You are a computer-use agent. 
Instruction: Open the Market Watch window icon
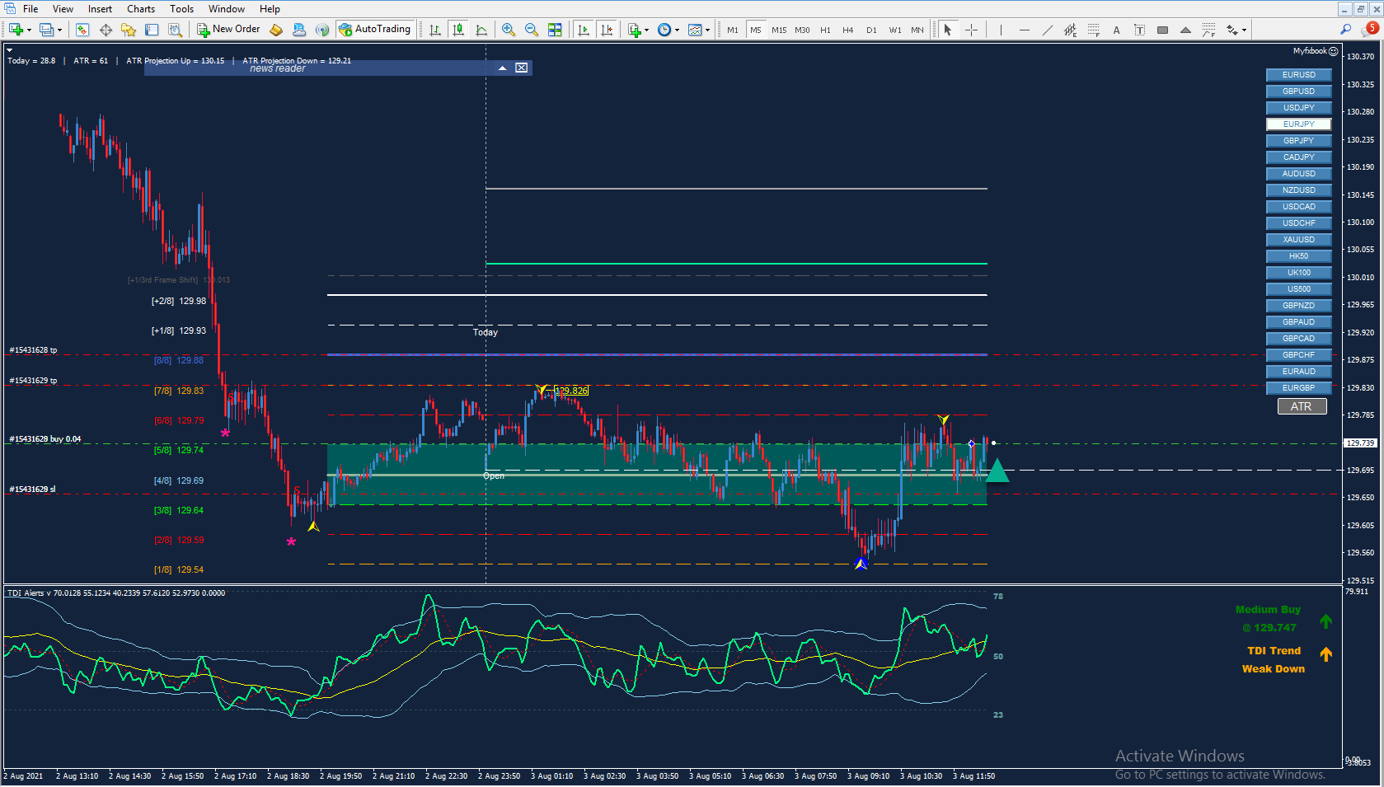coord(82,30)
